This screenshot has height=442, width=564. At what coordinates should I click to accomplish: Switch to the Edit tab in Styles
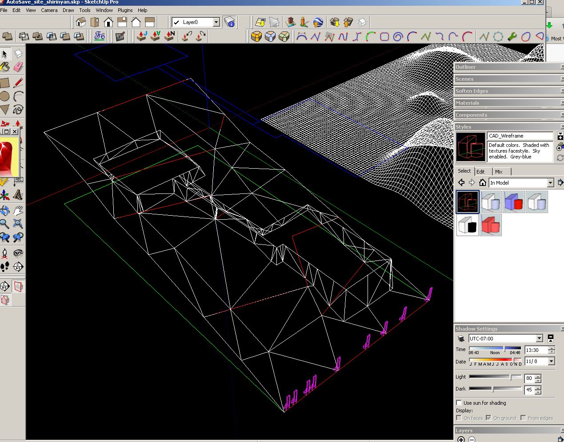(480, 172)
